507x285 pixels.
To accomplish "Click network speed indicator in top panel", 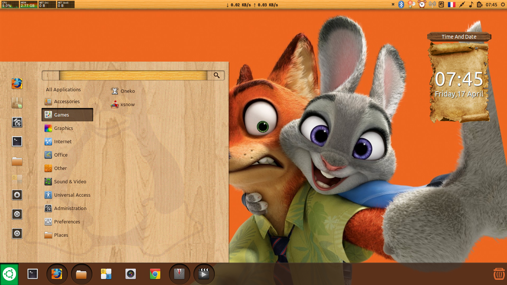I will pyautogui.click(x=252, y=5).
